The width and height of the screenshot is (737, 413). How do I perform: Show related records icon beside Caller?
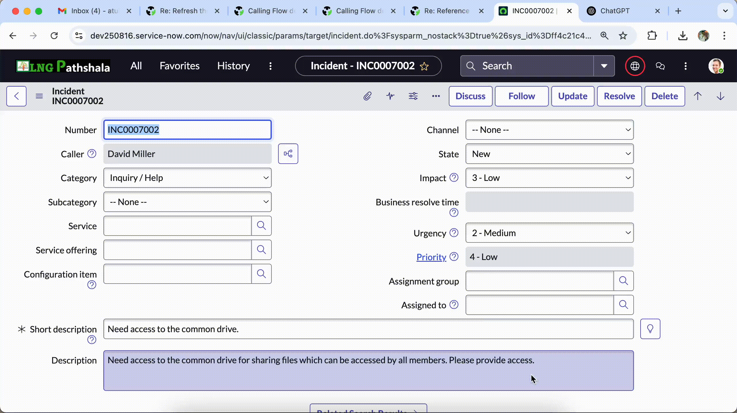click(288, 154)
